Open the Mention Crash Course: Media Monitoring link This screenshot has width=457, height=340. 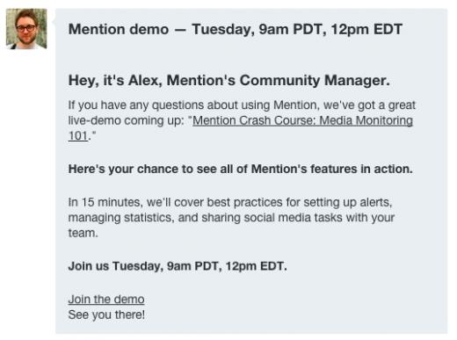302,120
